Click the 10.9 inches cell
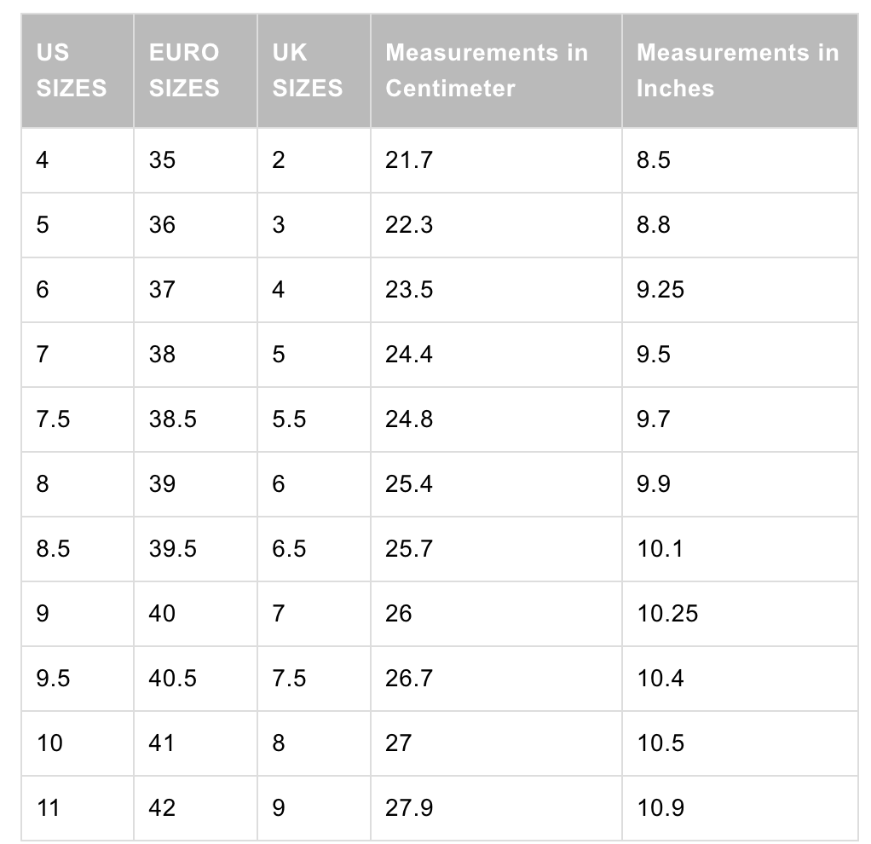Viewport: 871px width, 844px height. [660, 807]
